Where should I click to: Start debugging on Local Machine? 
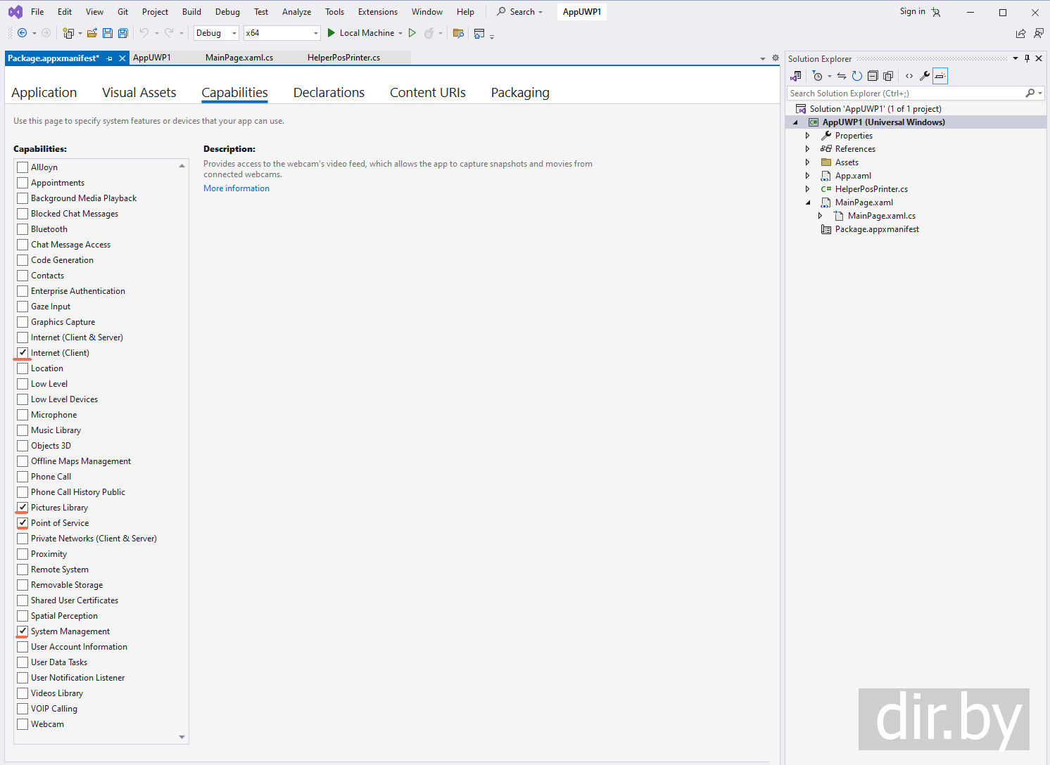click(x=360, y=33)
